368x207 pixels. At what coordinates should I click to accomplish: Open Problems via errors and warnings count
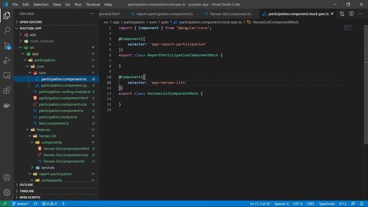[49, 204]
